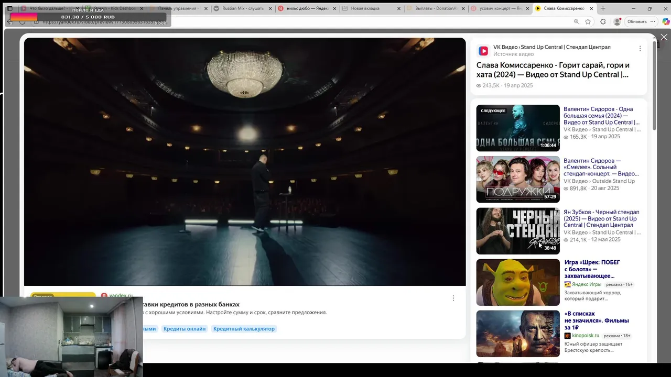Click the VK Video source logo icon
The height and width of the screenshot is (377, 671).
click(483, 51)
